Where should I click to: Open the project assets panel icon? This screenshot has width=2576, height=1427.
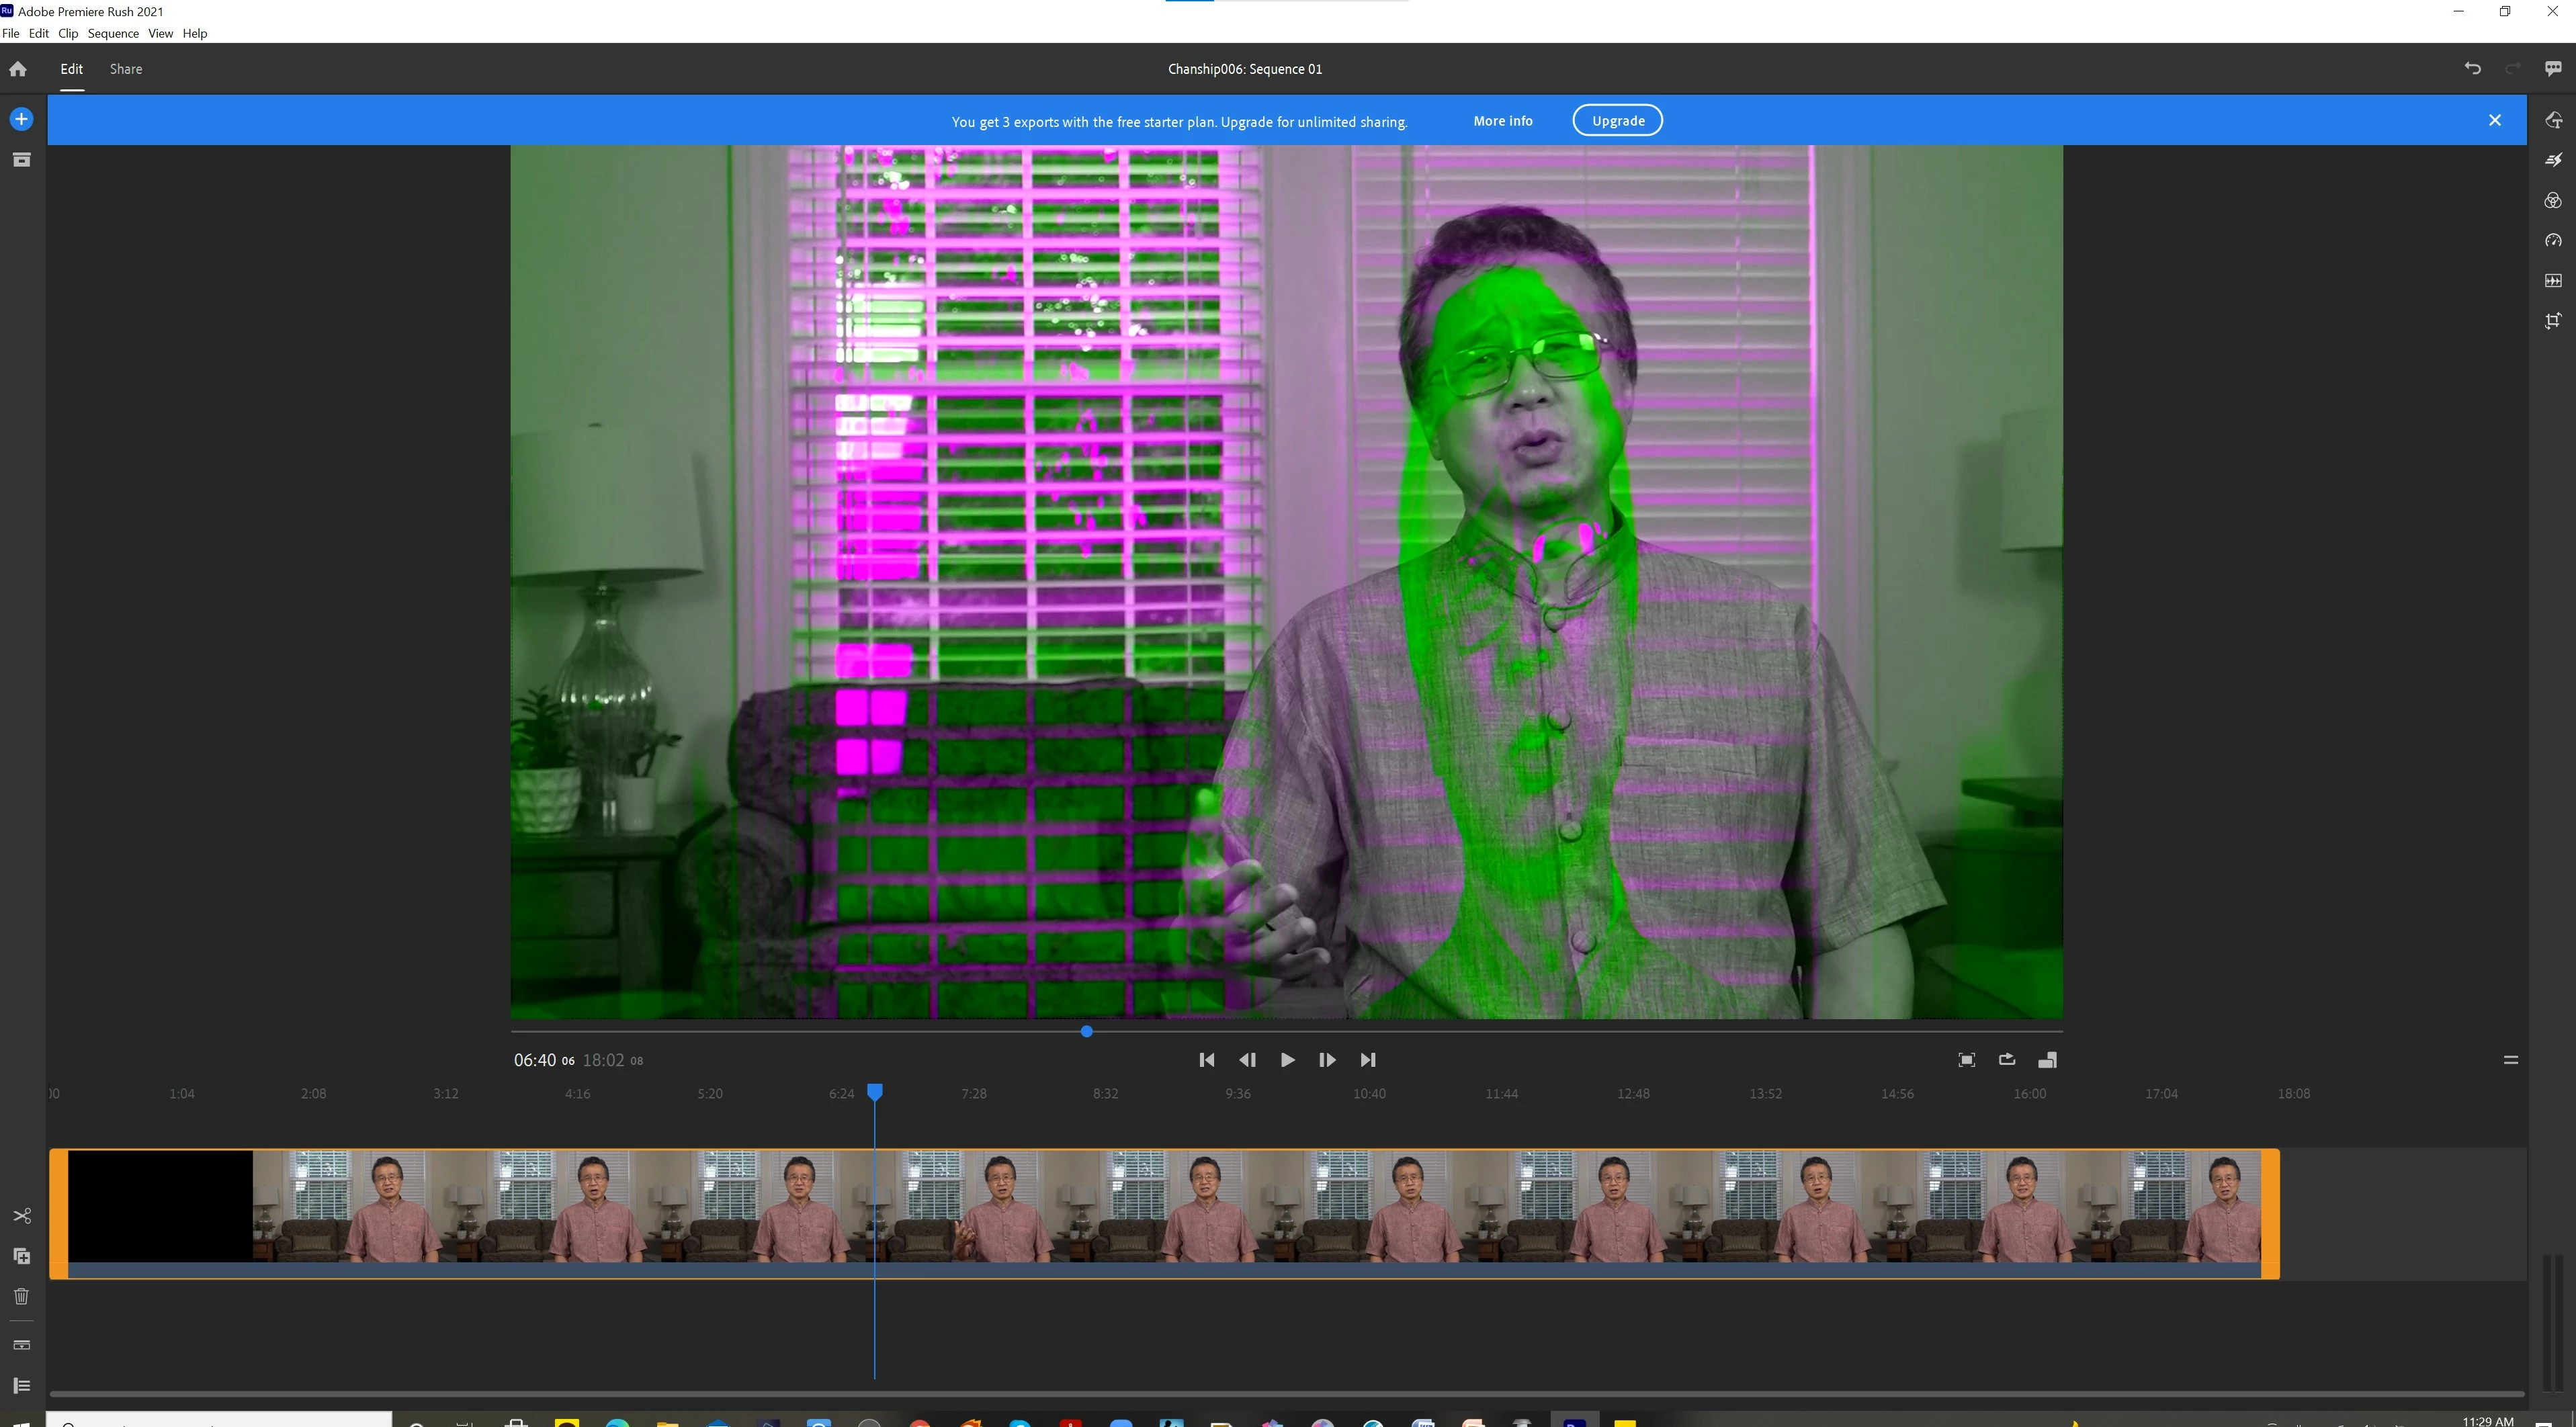(x=21, y=160)
